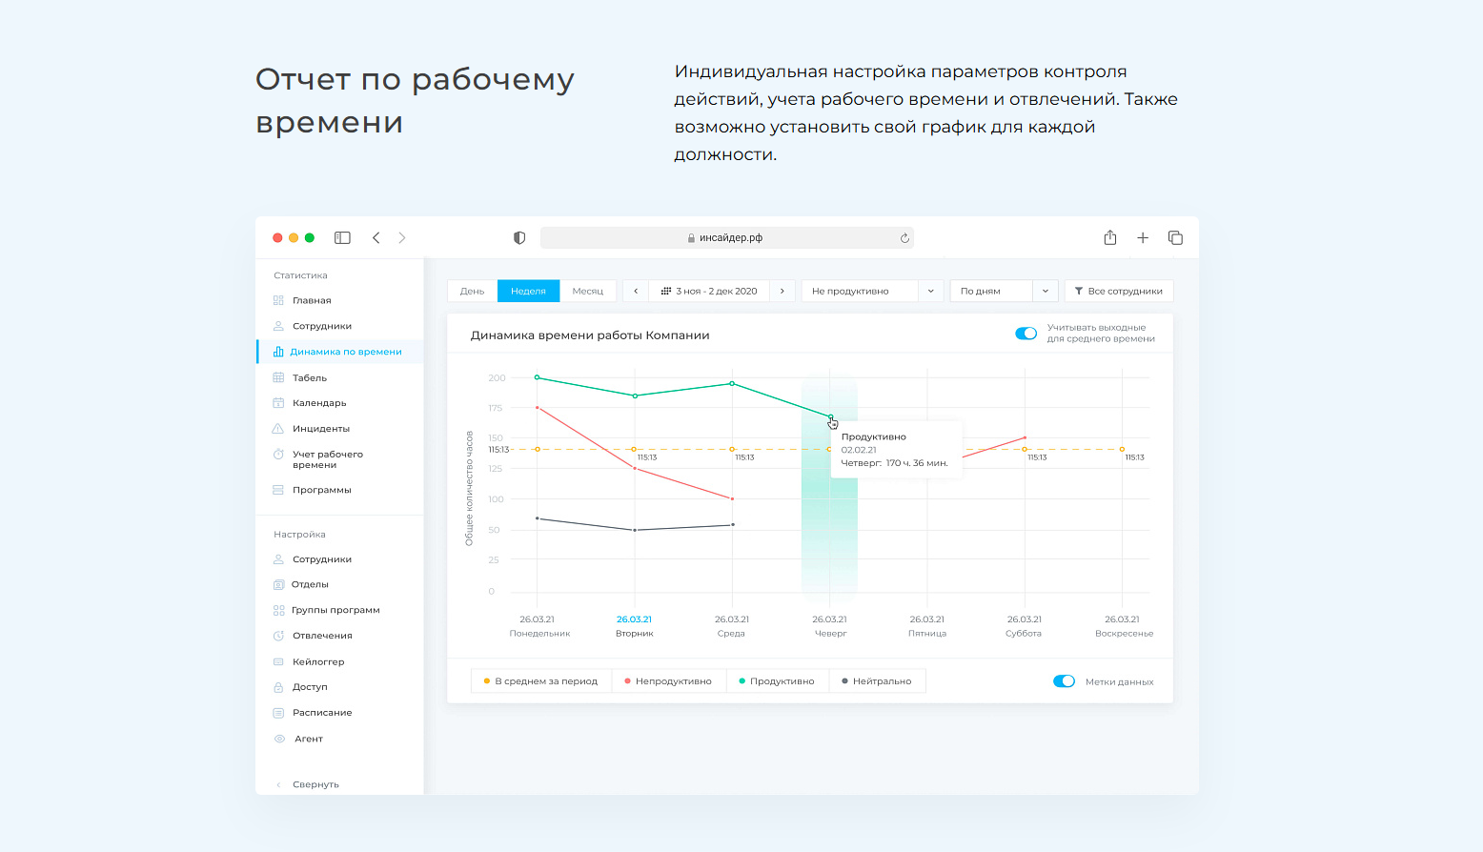The image size is (1483, 852).
Task: Click the reload icon in address bar
Action: tap(904, 238)
